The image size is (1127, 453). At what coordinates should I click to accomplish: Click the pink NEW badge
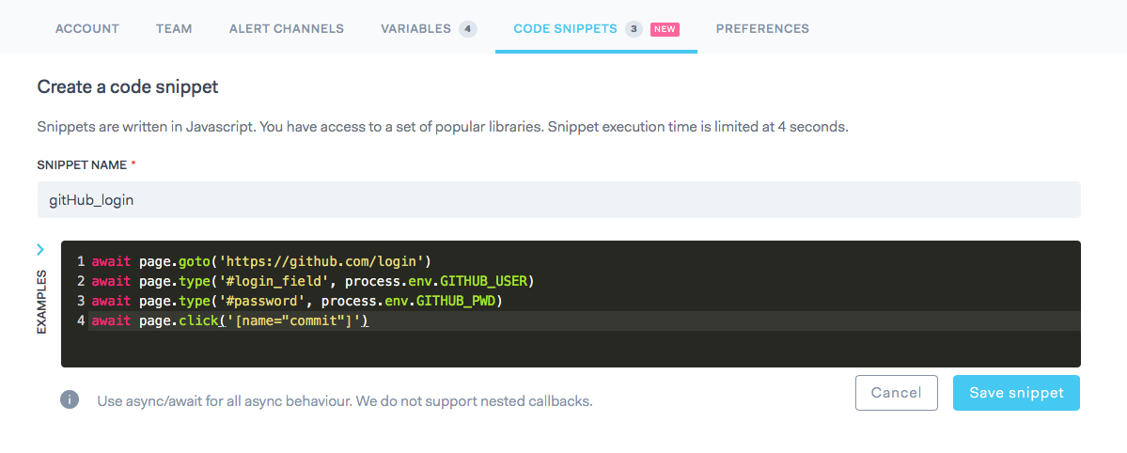(665, 29)
